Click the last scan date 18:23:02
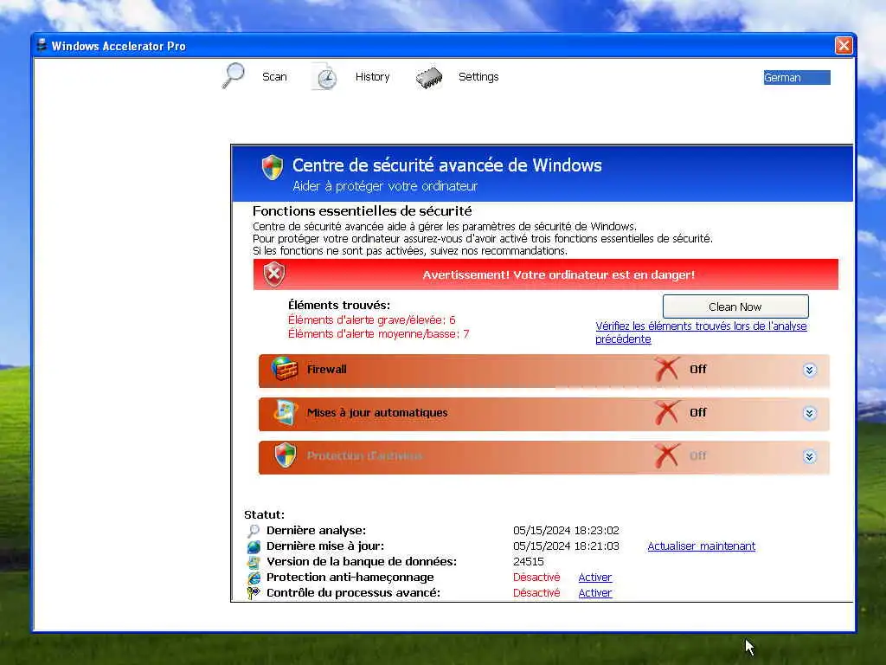The height and width of the screenshot is (665, 886). click(566, 531)
